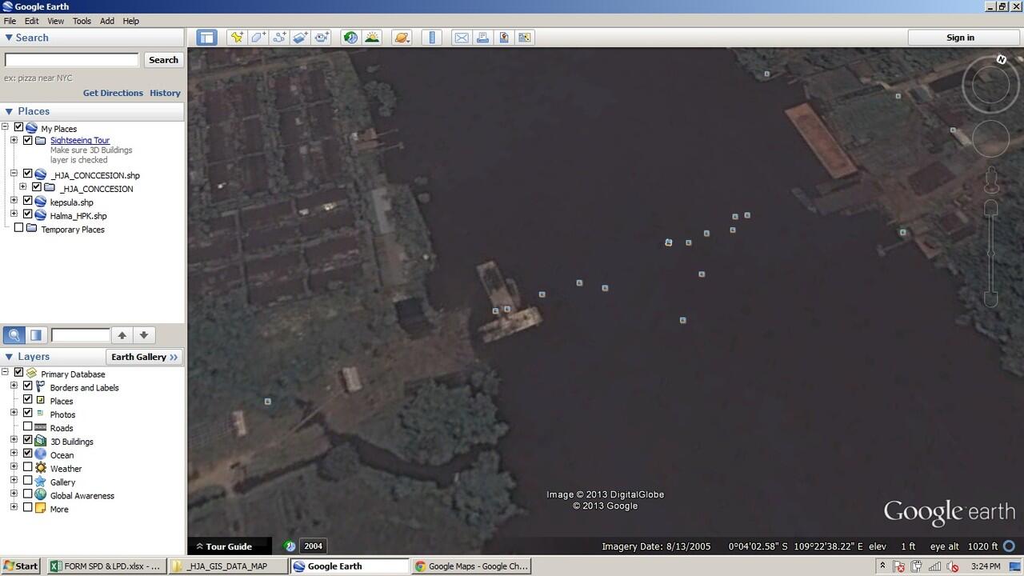The width and height of the screenshot is (1024, 576).
Task: Open the View menu
Action: coord(55,21)
